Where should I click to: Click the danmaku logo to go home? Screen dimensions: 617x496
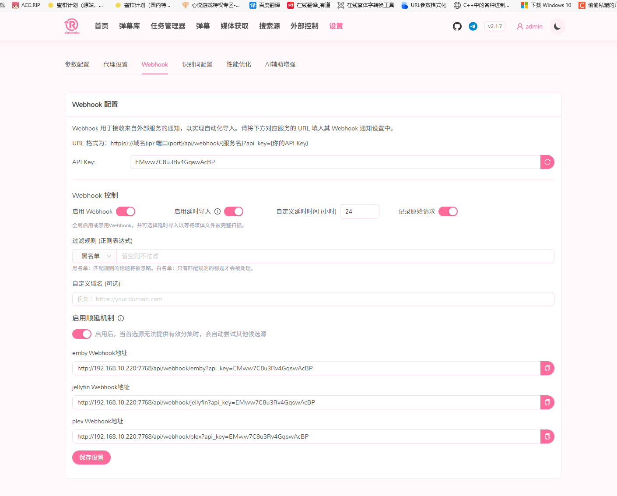click(72, 26)
